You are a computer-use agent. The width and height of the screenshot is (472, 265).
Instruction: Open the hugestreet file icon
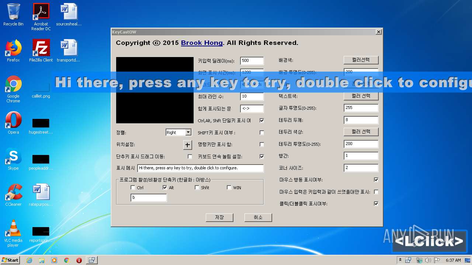click(41, 126)
